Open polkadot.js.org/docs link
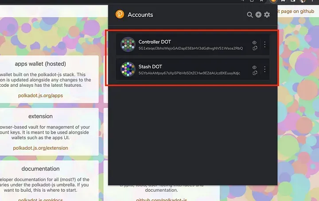 pyautogui.click(x=40, y=199)
